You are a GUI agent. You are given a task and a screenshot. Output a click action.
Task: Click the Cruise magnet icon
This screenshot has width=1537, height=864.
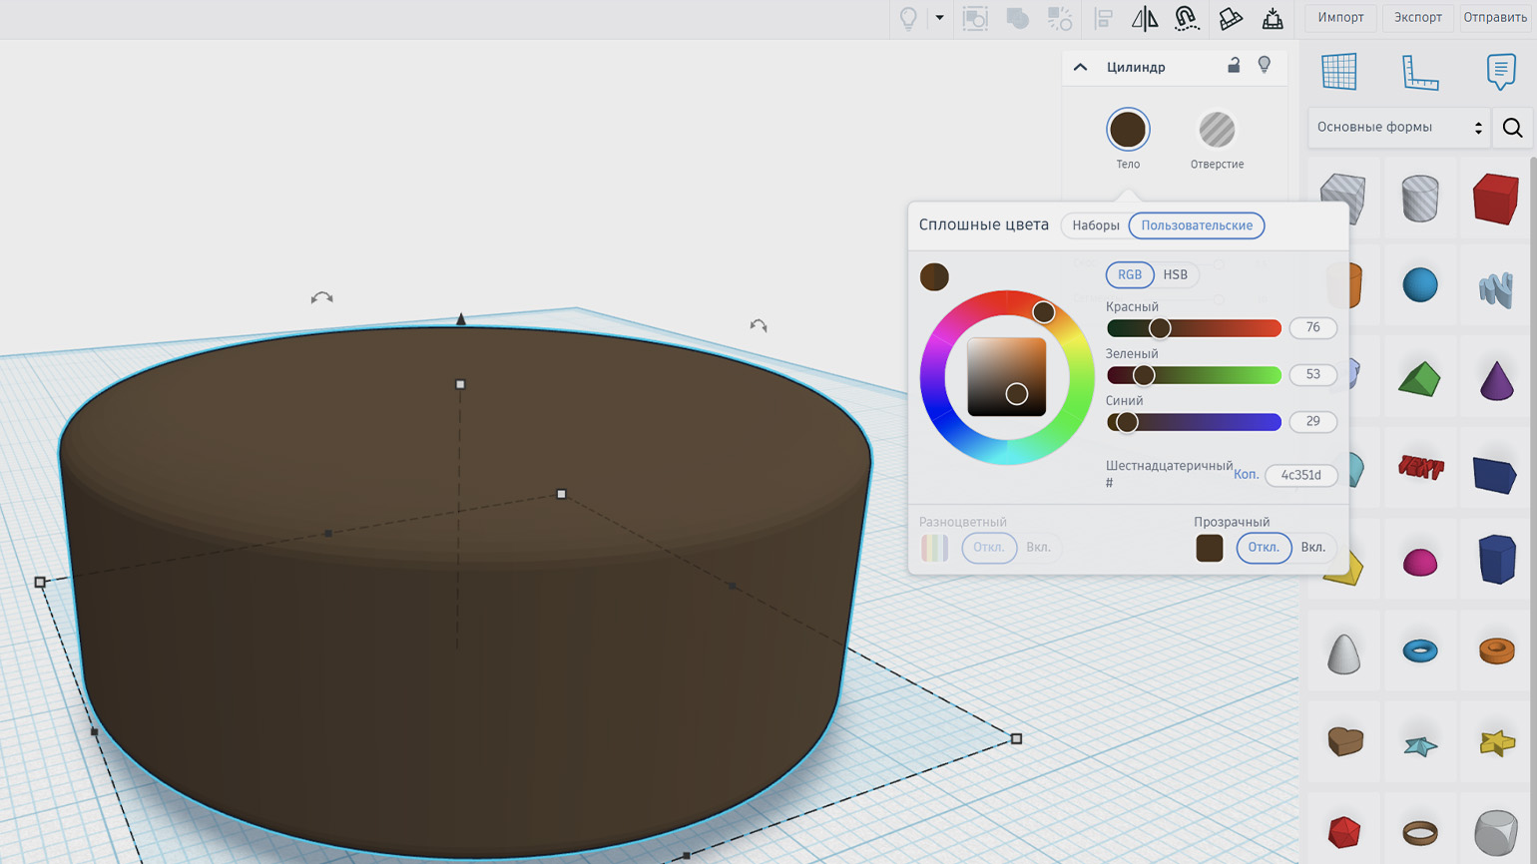(1186, 18)
